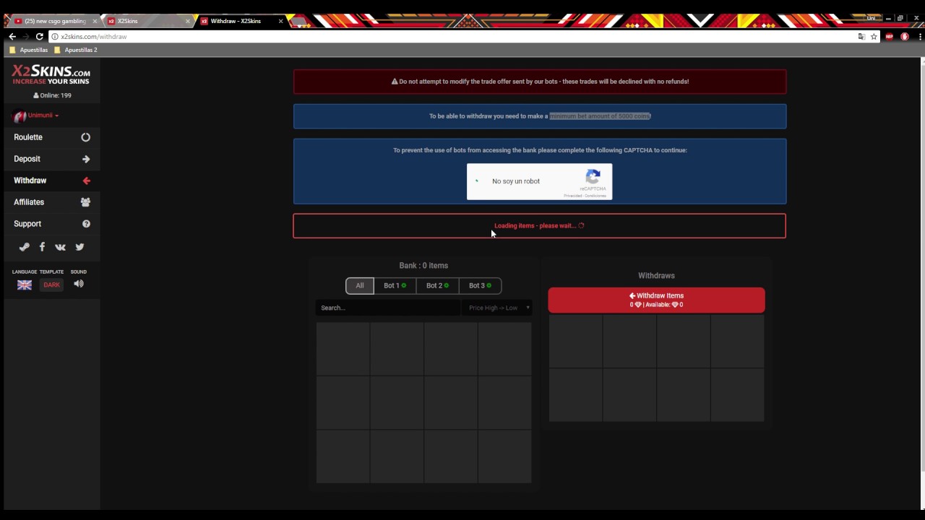The width and height of the screenshot is (925, 520).
Task: Close the YouTube csgo gambling tab
Action: [95, 21]
